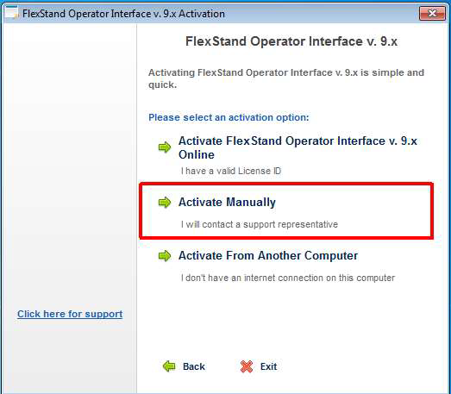451x394 pixels.
Task: Choose the Activate Manually option
Action: (227, 203)
